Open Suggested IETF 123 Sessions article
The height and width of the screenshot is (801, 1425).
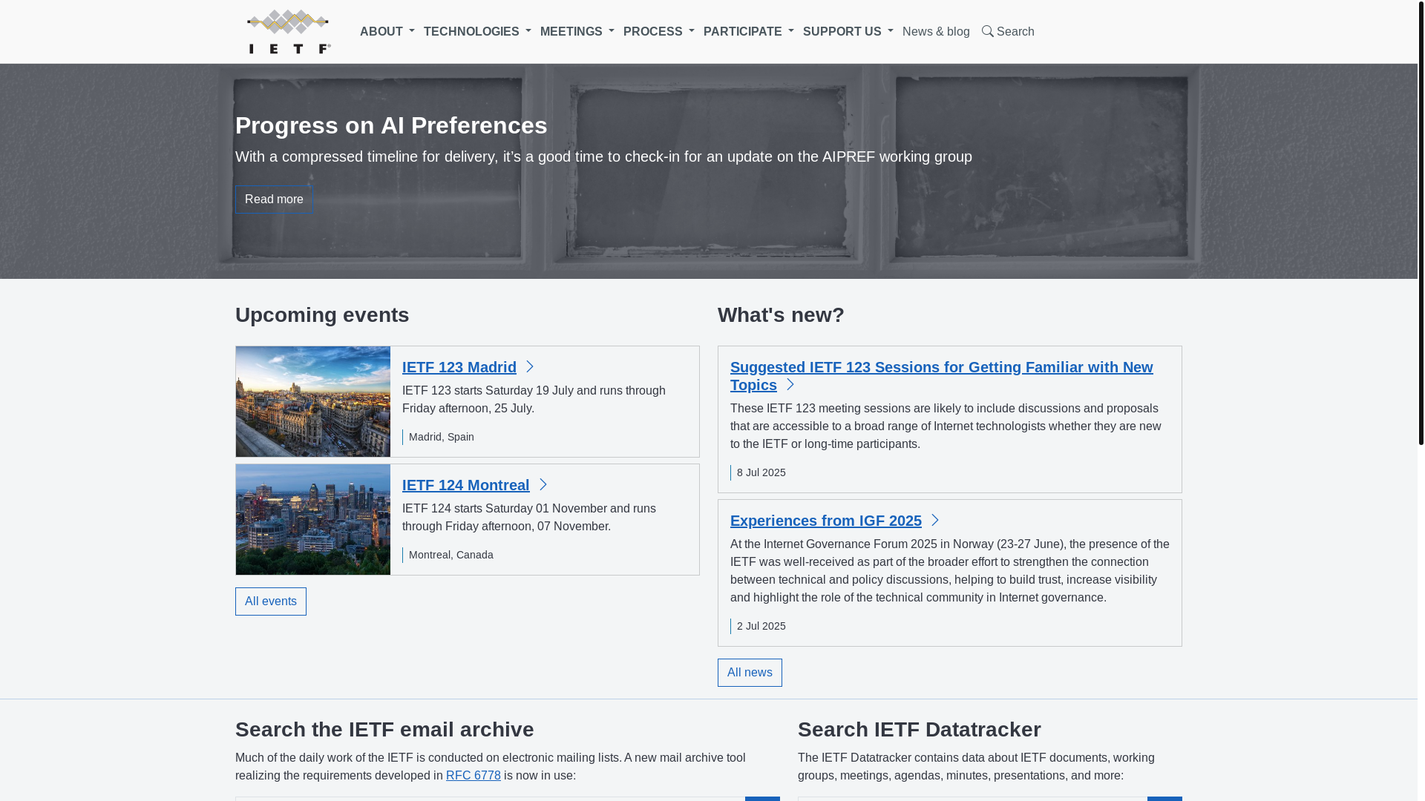click(941, 376)
